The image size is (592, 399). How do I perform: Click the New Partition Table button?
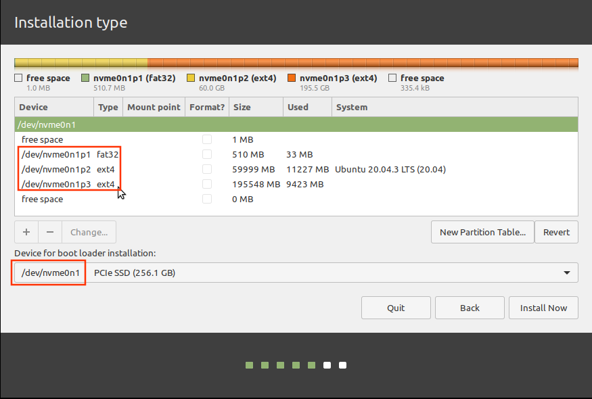[x=482, y=232]
